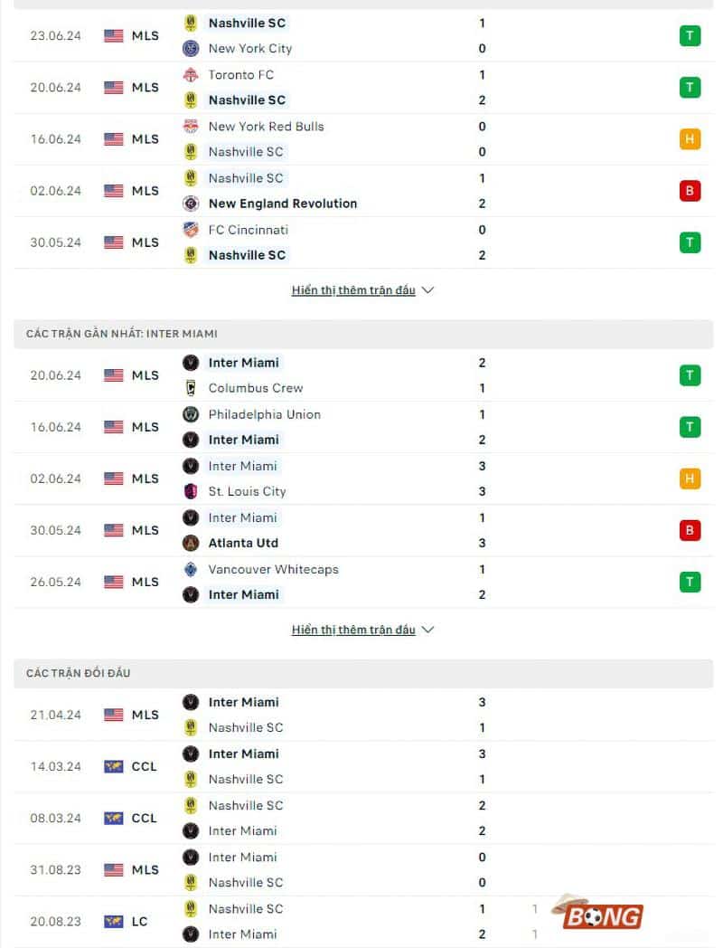Click the CCL flag icon on 14.03.24 row
This screenshot has height=948, width=723.
(112, 766)
